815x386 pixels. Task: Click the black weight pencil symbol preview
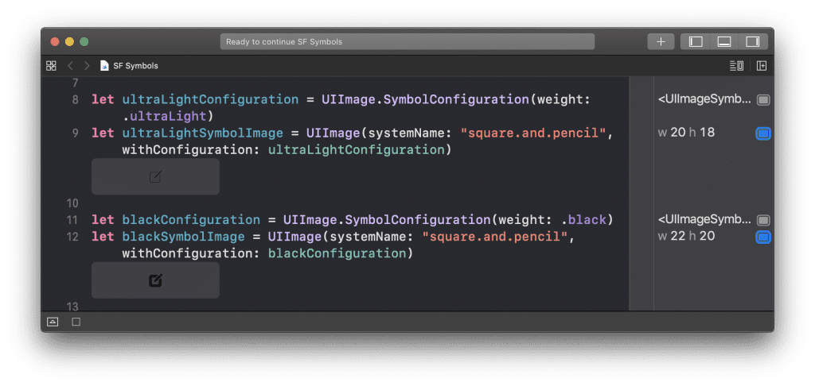(x=155, y=280)
